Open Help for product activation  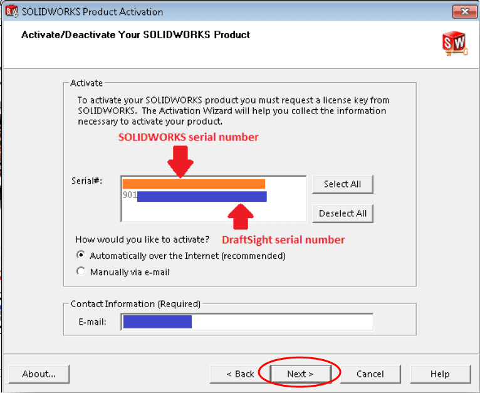439,374
